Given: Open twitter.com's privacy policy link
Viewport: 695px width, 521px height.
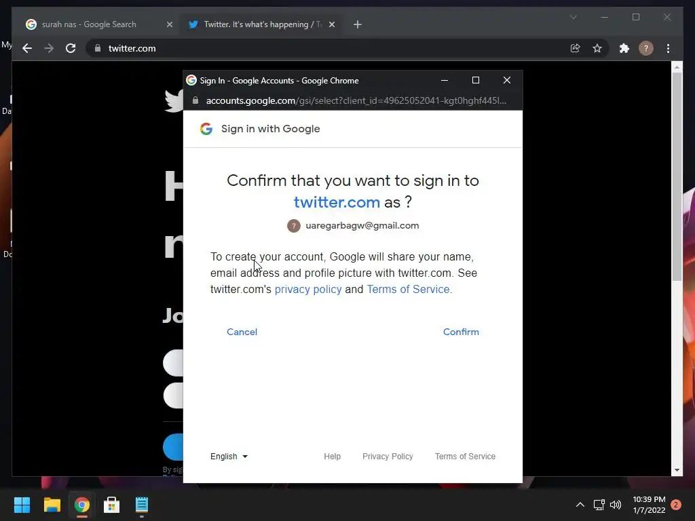Looking at the screenshot, I should pos(308,289).
